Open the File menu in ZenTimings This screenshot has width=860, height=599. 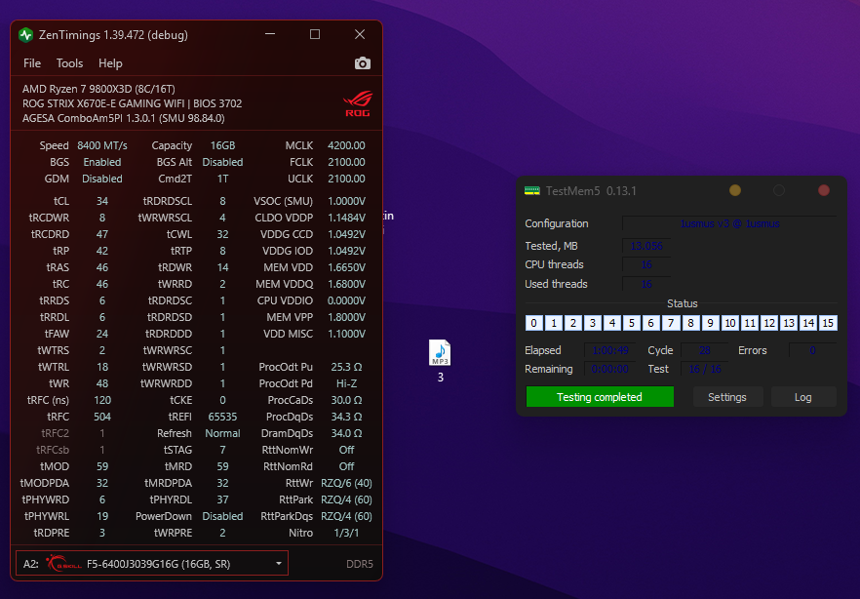coord(32,63)
